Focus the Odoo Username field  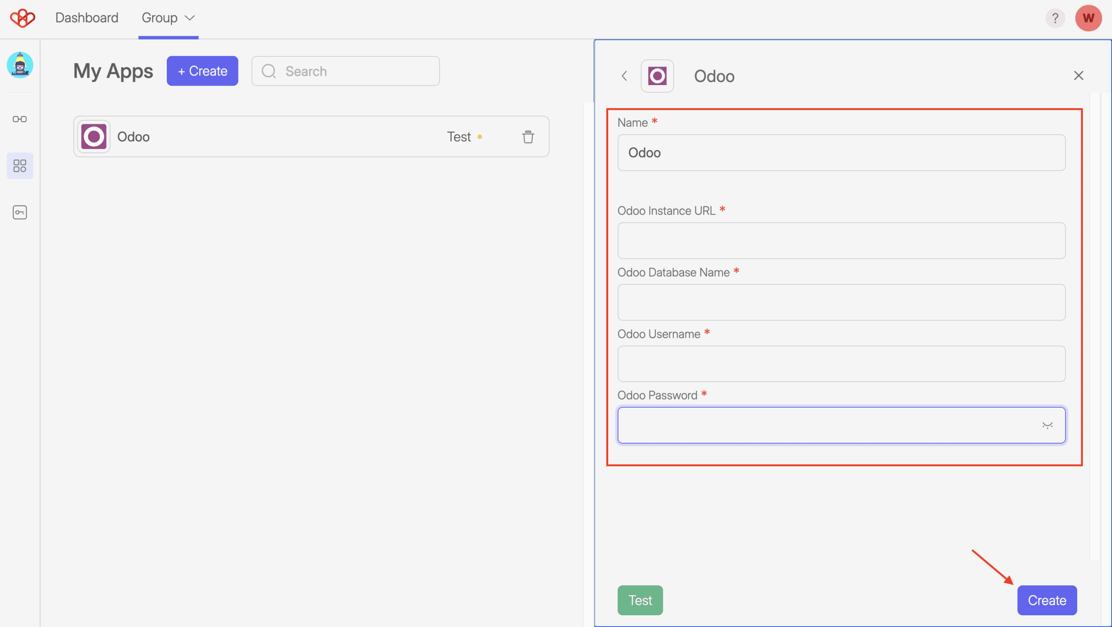tap(841, 364)
